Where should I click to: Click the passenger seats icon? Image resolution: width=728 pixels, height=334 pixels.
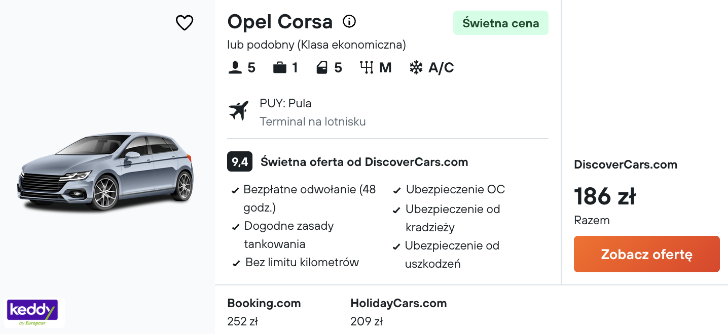[x=235, y=68]
